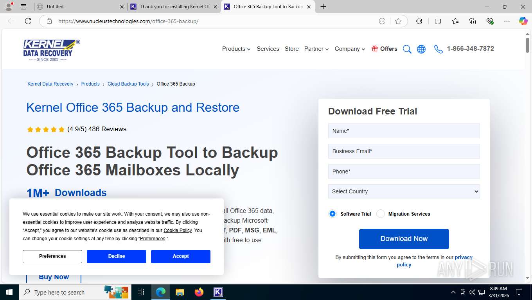The image size is (532, 300).
Task: Open the Store menu item
Action: (291, 49)
